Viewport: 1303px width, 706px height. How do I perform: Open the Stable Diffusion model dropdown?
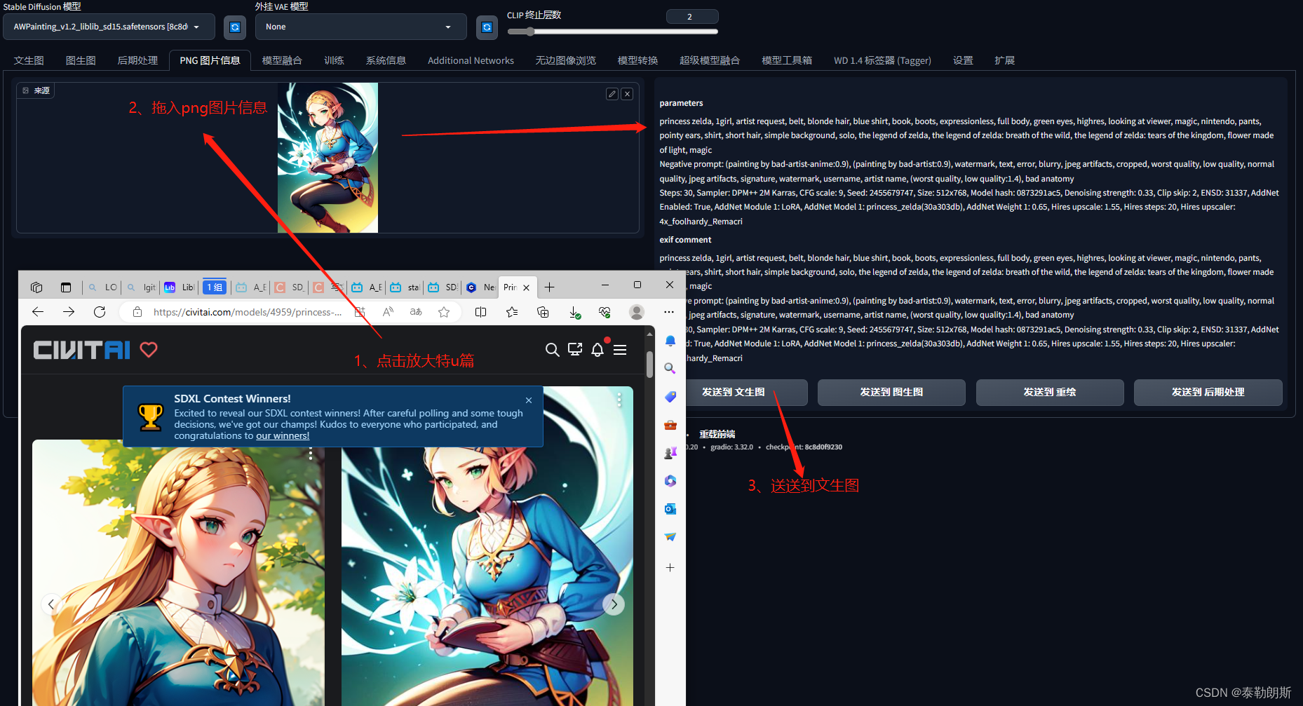pos(109,27)
